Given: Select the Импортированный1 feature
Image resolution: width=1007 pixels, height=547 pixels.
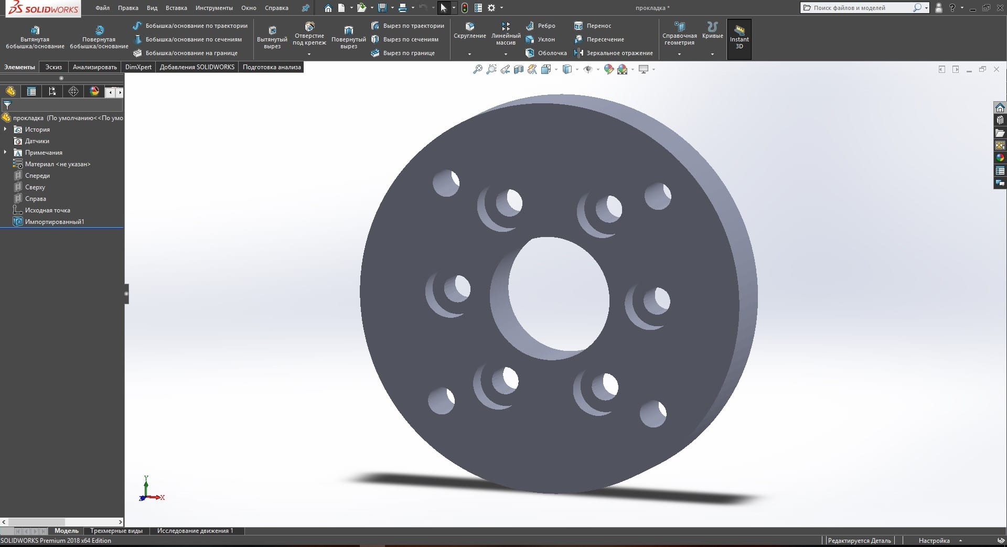Looking at the screenshot, I should pyautogui.click(x=54, y=222).
